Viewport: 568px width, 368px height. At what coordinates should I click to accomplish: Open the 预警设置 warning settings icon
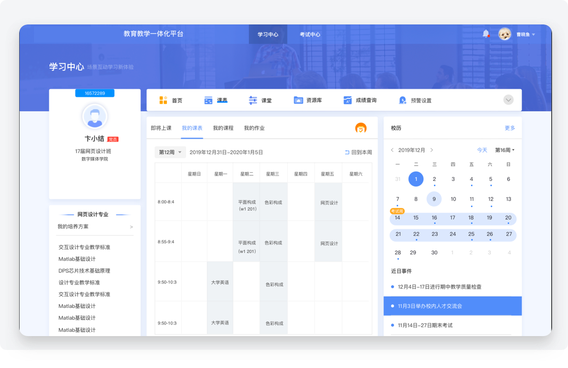click(403, 100)
